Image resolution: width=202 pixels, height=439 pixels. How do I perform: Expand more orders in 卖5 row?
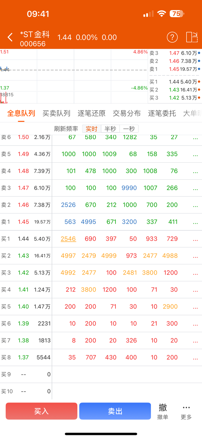click(195, 155)
